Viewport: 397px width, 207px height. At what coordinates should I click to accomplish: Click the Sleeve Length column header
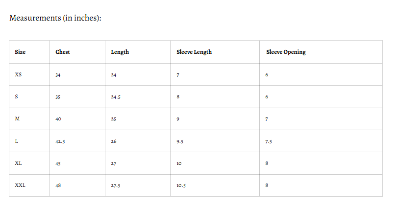[x=194, y=52]
